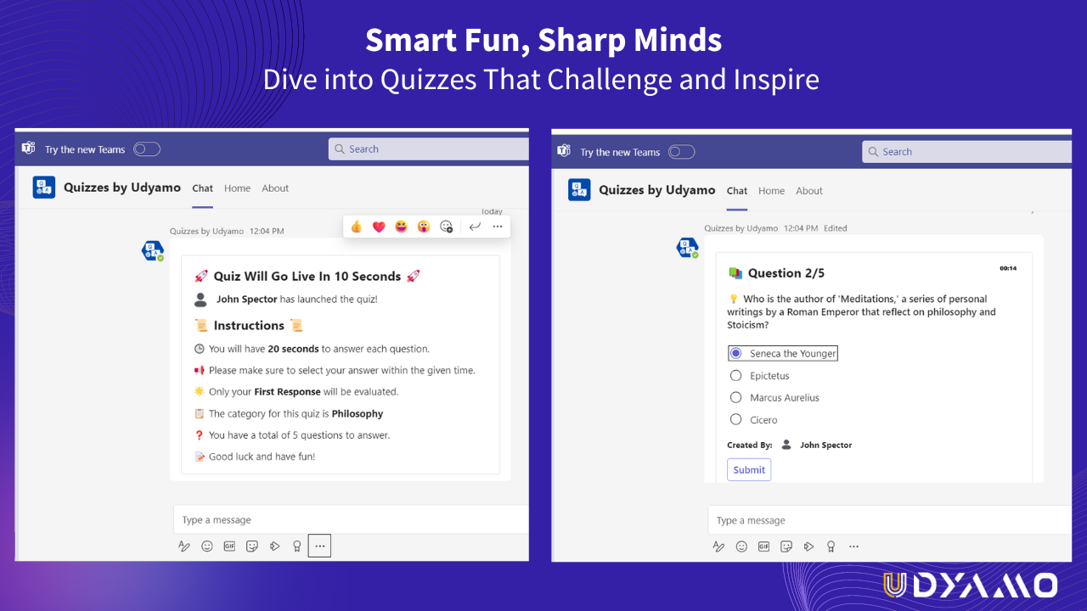1087x611 pixels.
Task: Click thumbs up reaction in left window
Action: coord(356,227)
